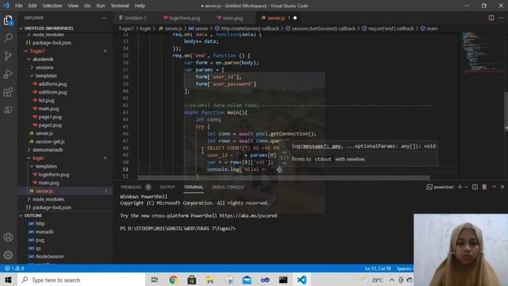This screenshot has height=286, width=508.
Task: Click Ln 51, Col 50 status item
Action: (x=378, y=269)
